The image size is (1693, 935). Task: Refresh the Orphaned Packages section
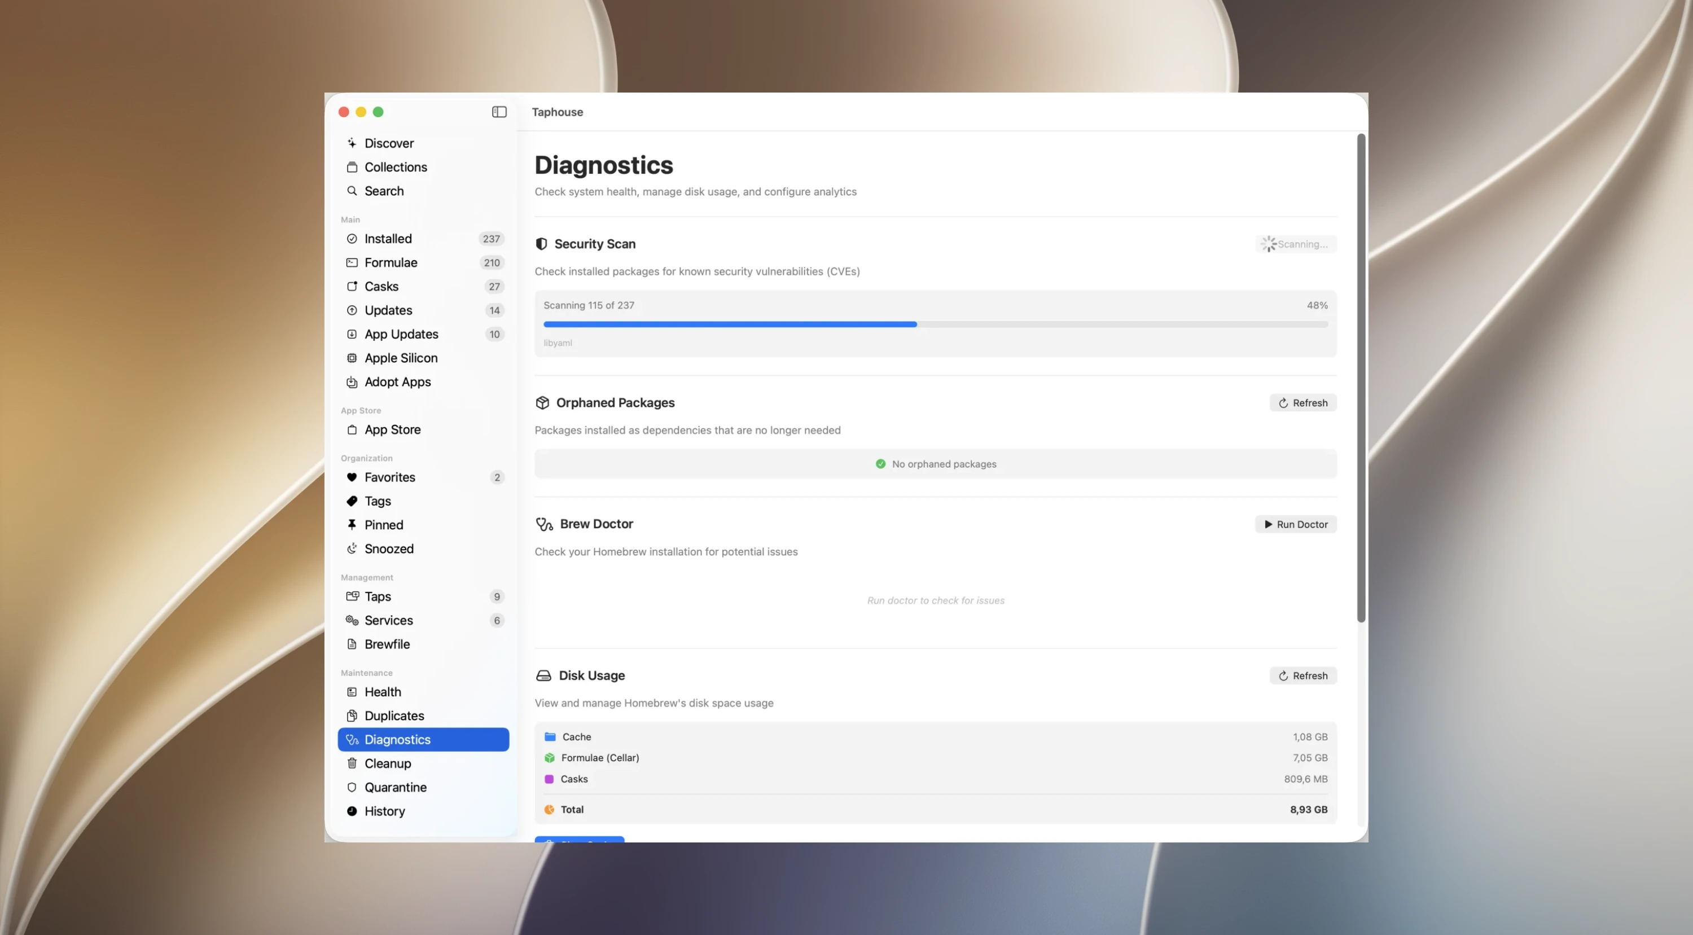tap(1302, 403)
